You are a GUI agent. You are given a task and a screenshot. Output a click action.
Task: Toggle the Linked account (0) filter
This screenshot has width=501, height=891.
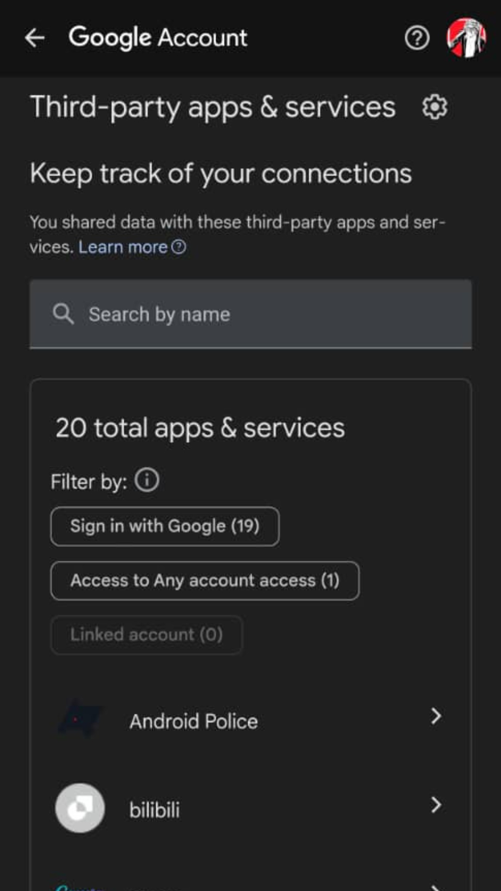click(146, 634)
